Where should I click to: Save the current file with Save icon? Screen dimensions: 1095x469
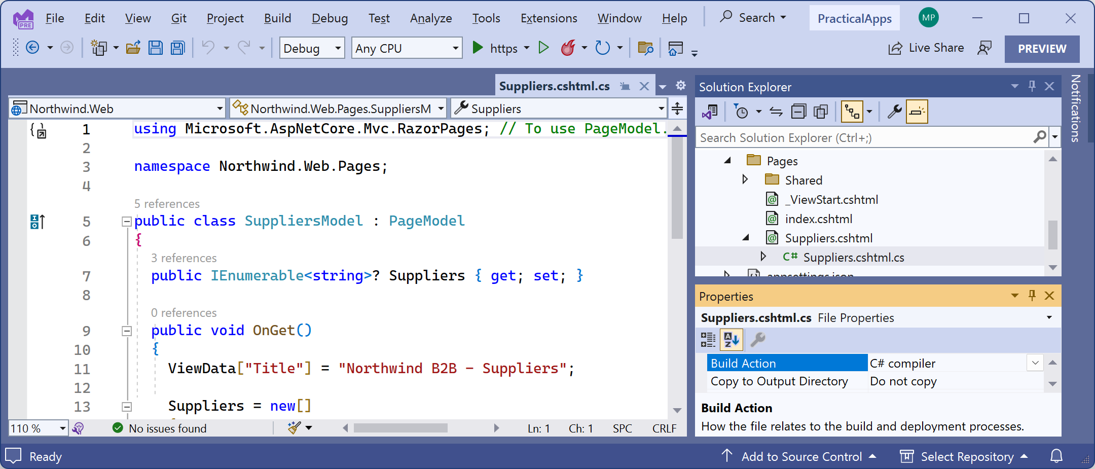156,48
